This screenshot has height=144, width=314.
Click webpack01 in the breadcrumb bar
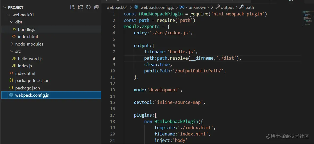117,7
